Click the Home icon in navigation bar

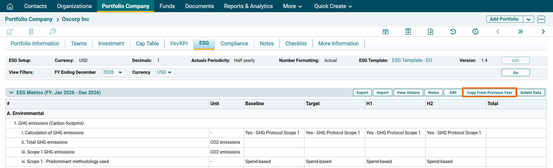(x=10, y=6)
